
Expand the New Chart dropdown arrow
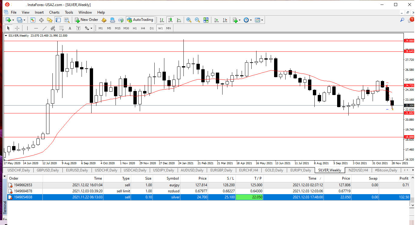point(13,20)
